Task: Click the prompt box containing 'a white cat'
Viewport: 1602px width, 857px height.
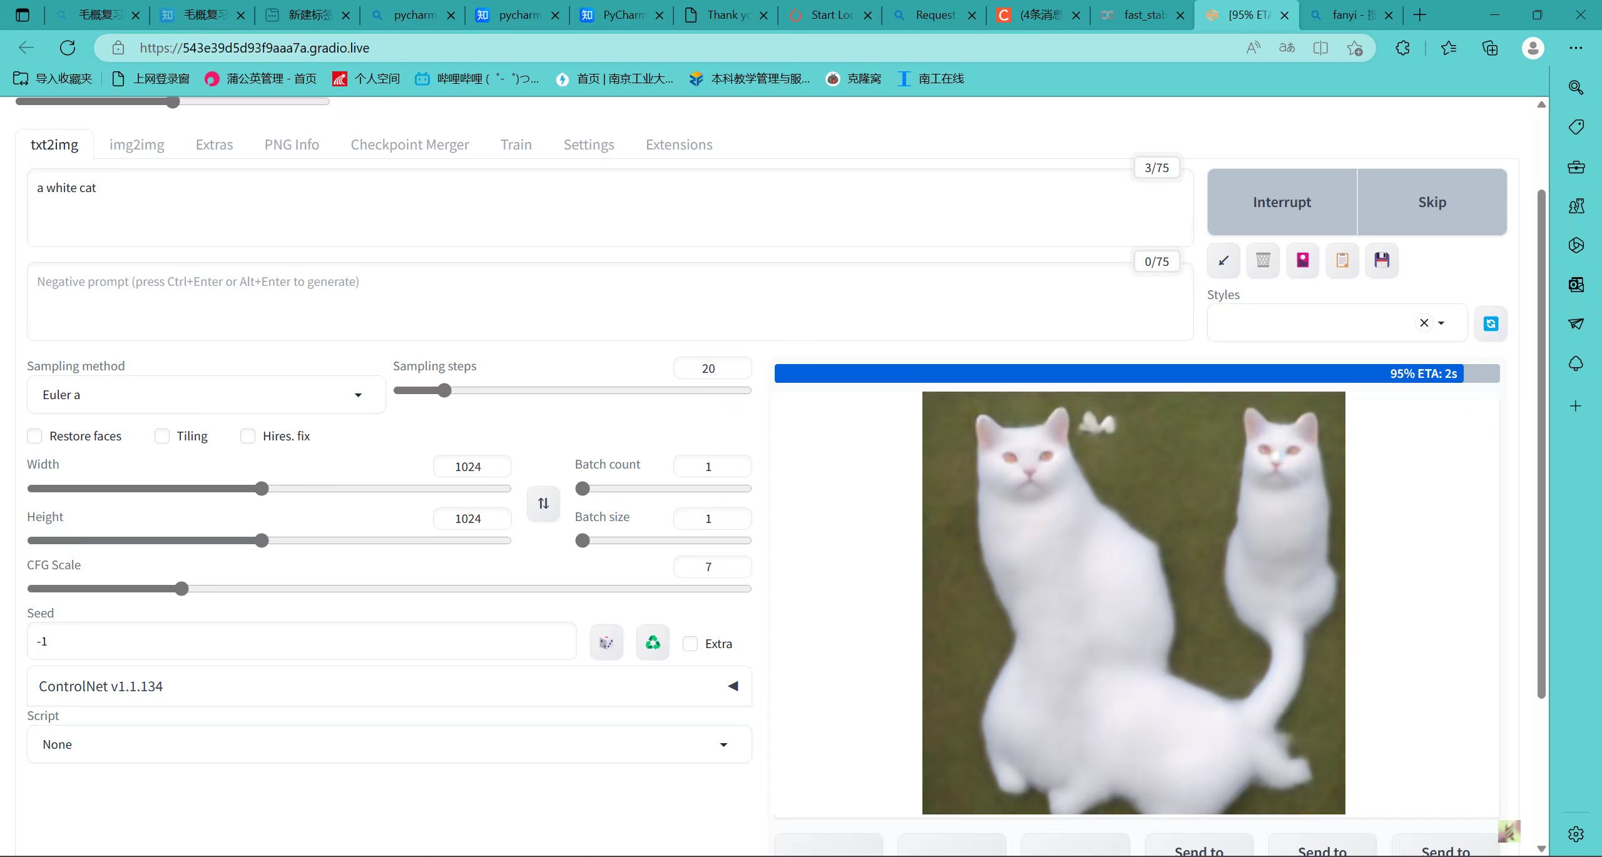Action: [x=610, y=208]
